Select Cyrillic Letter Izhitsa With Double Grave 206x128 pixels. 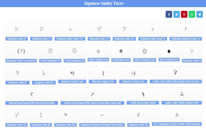pyautogui.click(x=175, y=73)
